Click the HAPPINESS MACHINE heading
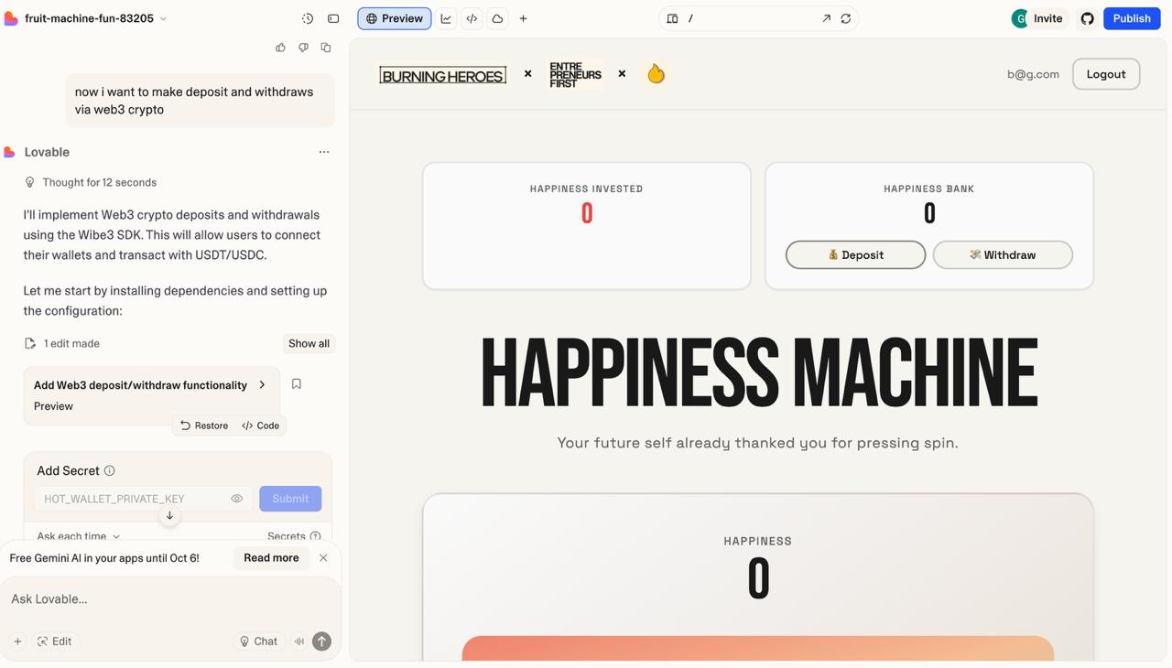The image size is (1172, 668). [758, 373]
